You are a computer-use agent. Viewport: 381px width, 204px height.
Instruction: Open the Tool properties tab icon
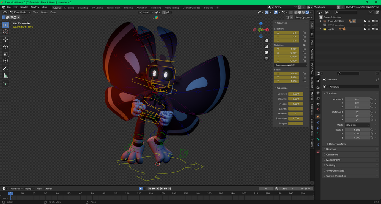[318, 80]
